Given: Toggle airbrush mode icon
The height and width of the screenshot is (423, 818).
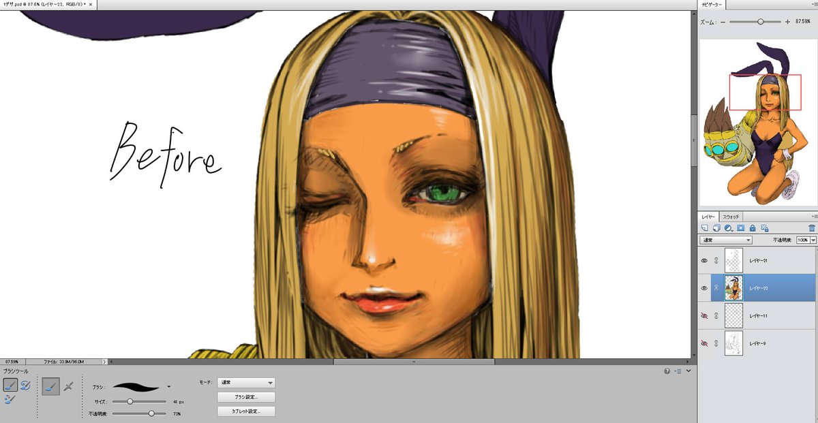Looking at the screenshot, I should 68,387.
